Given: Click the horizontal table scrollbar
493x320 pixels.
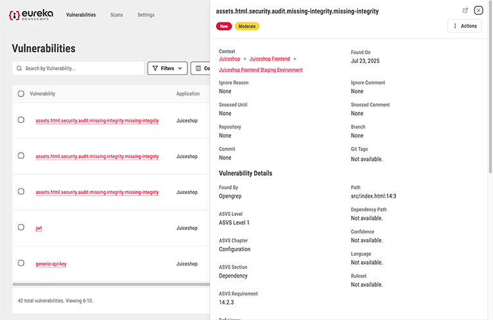Looking at the screenshot, I should tap(110, 283).
